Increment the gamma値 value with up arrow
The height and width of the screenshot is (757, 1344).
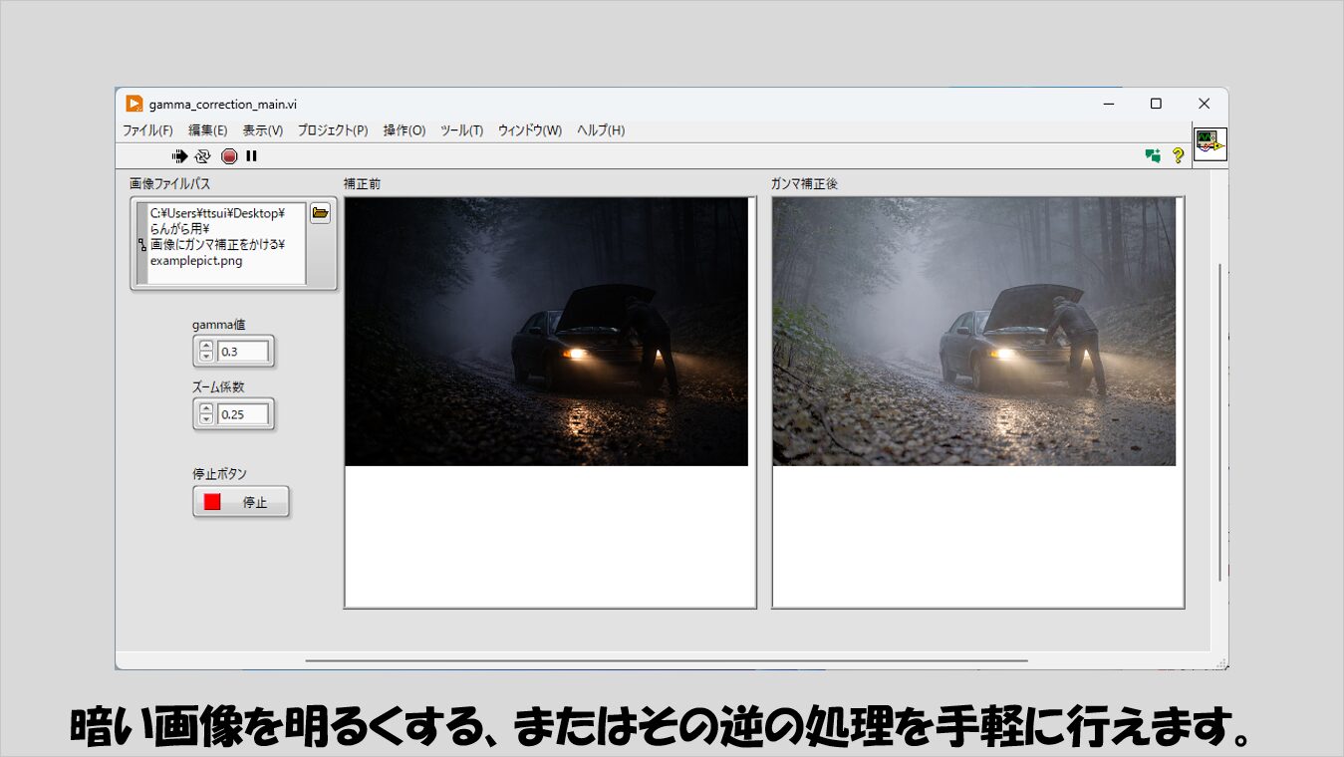point(206,346)
